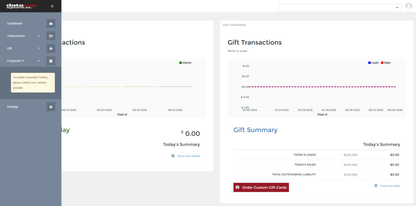The width and height of the screenshot is (416, 206).
Task: Open the Settings menu item
Action: [x=13, y=107]
